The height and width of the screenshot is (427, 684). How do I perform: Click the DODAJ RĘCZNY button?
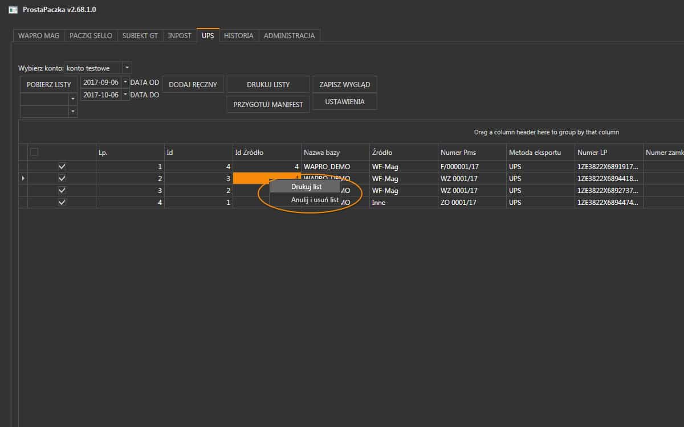[x=193, y=84]
